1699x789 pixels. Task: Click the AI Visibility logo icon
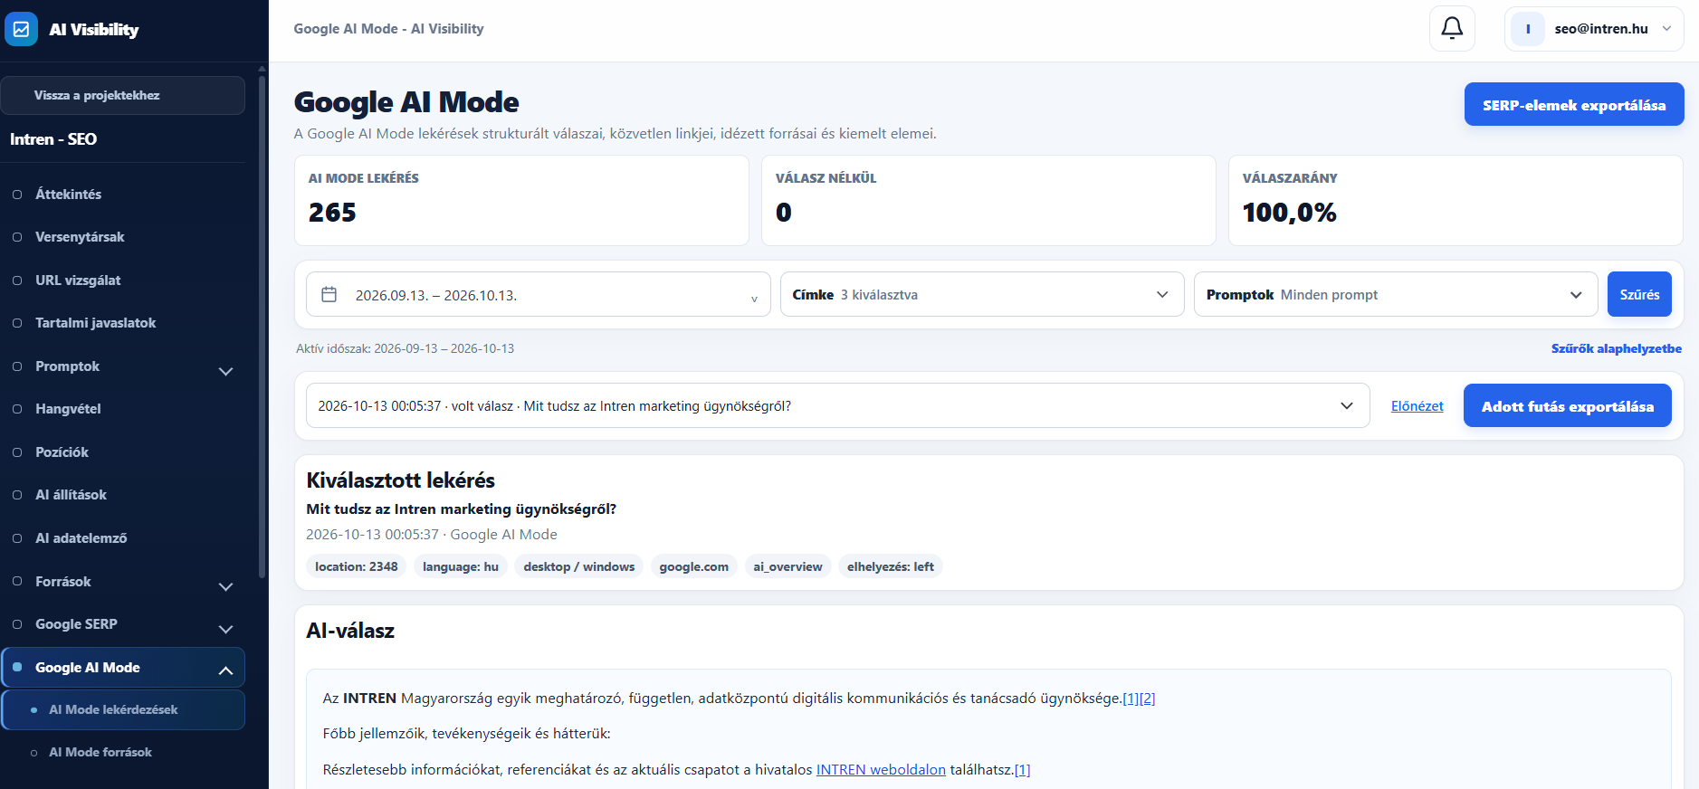click(x=22, y=29)
